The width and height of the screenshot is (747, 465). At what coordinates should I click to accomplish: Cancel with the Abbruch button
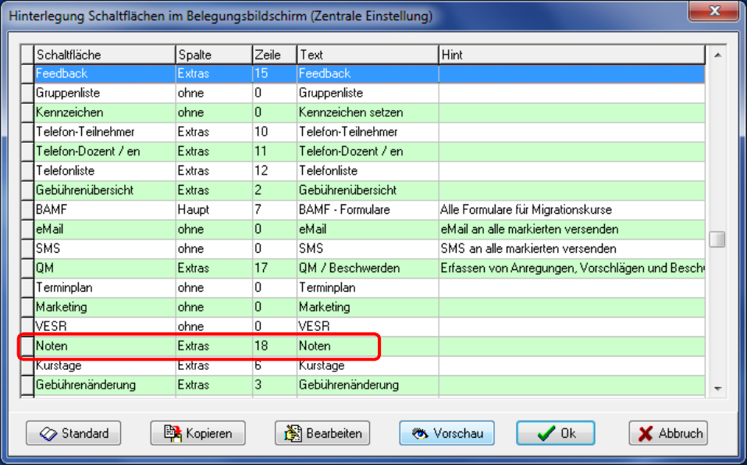(x=668, y=433)
